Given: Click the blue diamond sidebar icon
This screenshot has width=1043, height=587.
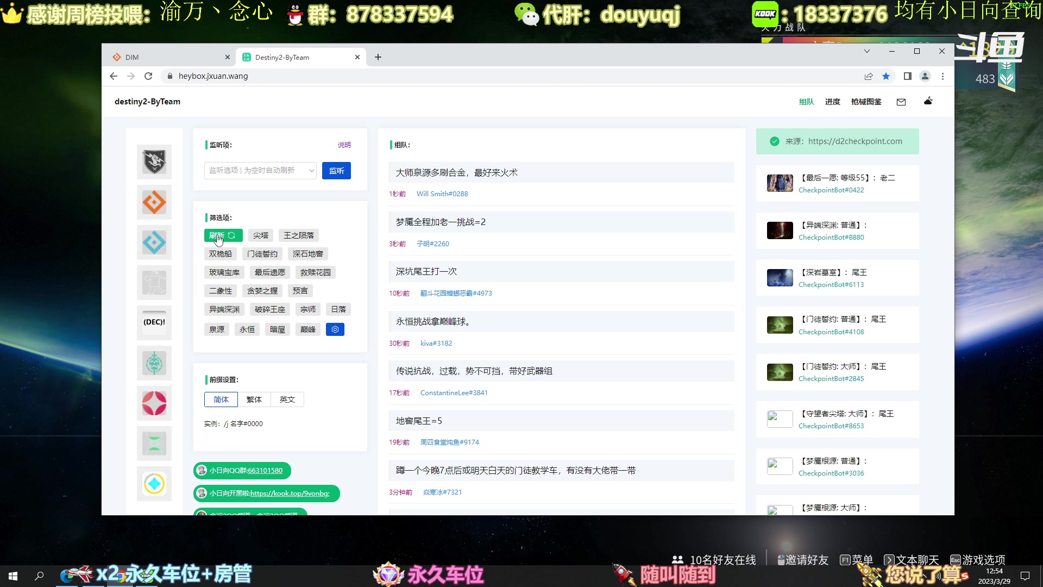Looking at the screenshot, I should (x=154, y=242).
